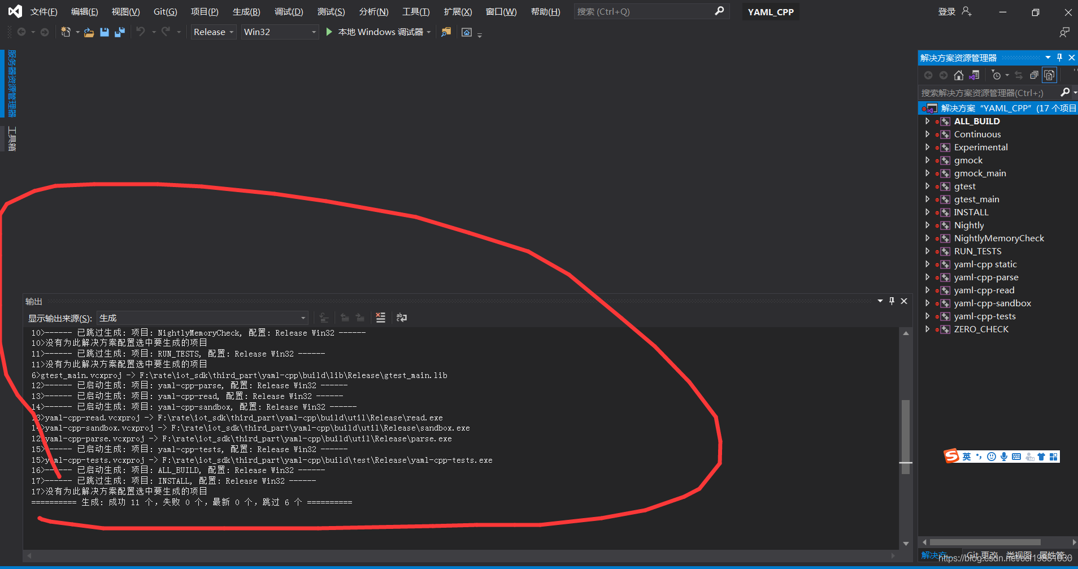1078x569 pixels.
Task: Switch to the Git 更改 tab
Action: click(x=982, y=555)
